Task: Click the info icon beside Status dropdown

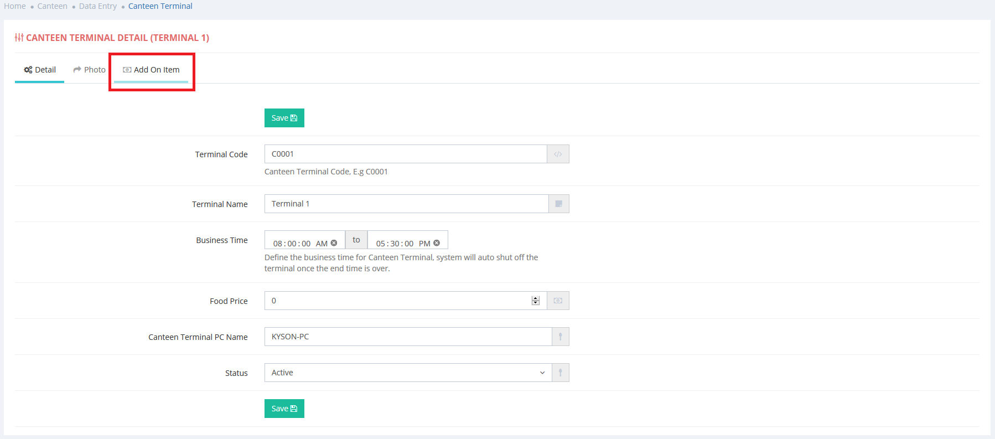Action: [560, 373]
